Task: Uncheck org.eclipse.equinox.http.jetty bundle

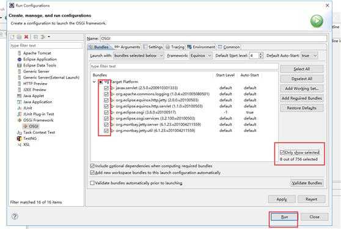Action: tap(106, 100)
